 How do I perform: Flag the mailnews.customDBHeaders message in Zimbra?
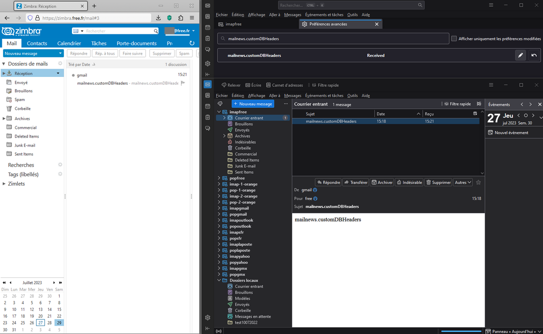(x=183, y=83)
